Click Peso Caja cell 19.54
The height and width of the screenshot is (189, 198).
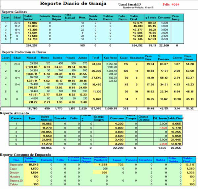150,64
